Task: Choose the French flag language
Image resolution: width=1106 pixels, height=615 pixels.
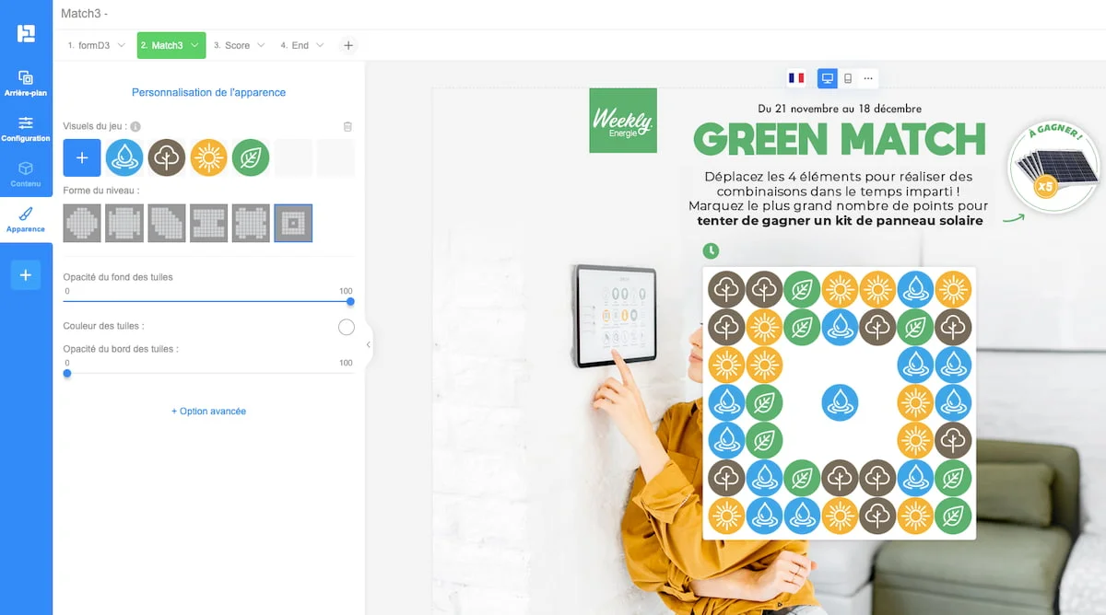Action: (796, 78)
